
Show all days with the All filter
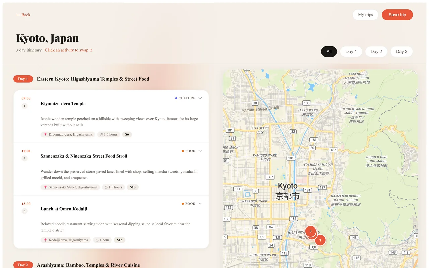click(329, 52)
